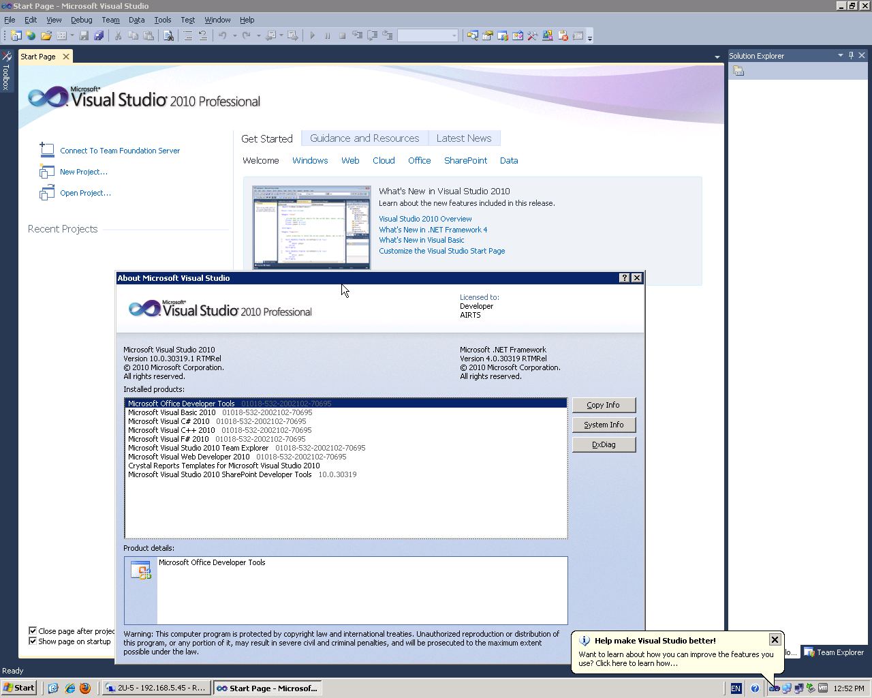The image size is (872, 698).
Task: Open the Solution Configurations combo box
Action: coord(428,35)
